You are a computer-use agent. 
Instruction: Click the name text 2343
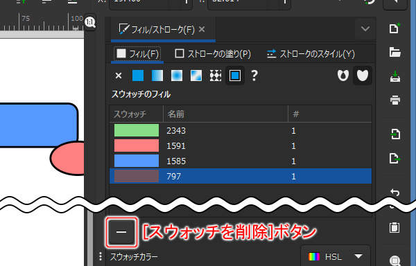point(176,131)
